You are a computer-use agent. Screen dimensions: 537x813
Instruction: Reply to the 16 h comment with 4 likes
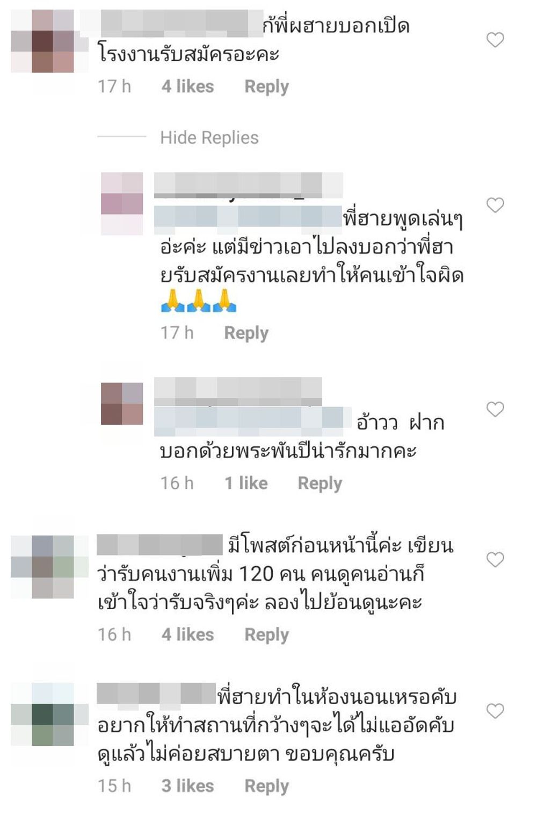pyautogui.click(x=267, y=635)
